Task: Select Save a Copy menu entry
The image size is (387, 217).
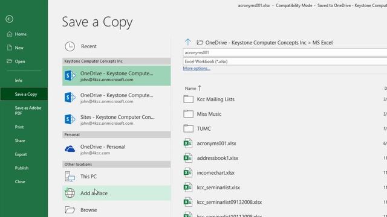Action: point(24,94)
